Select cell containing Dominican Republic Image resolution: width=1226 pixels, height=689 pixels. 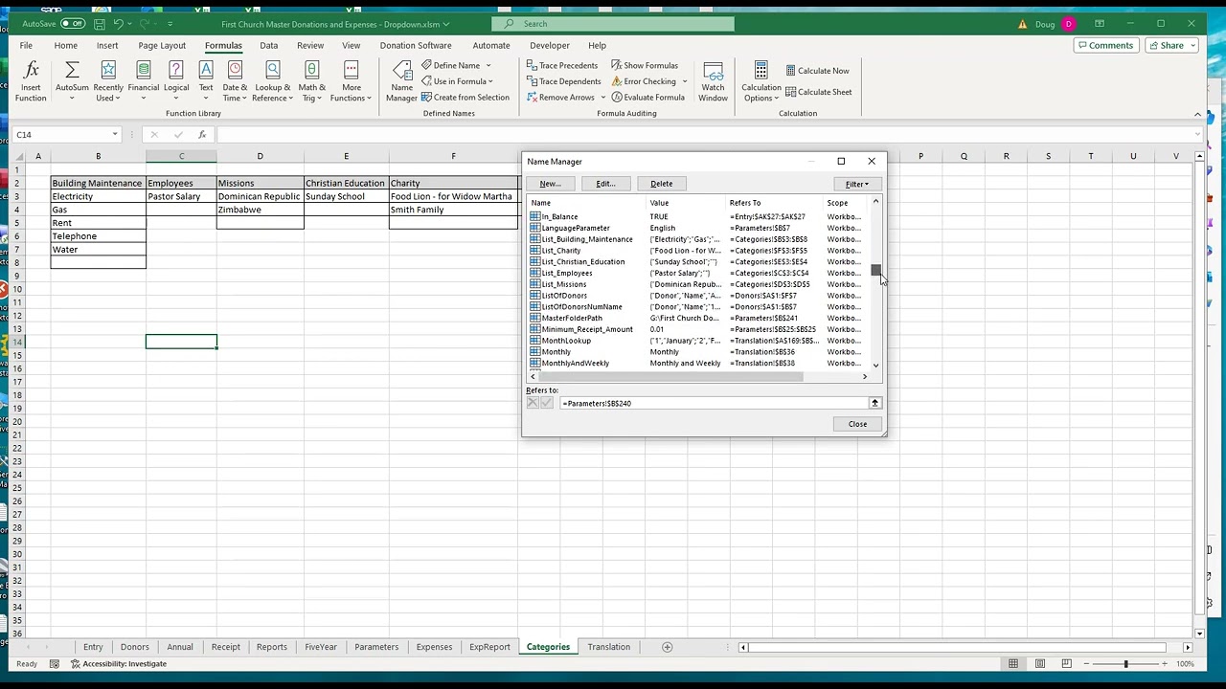coord(260,196)
